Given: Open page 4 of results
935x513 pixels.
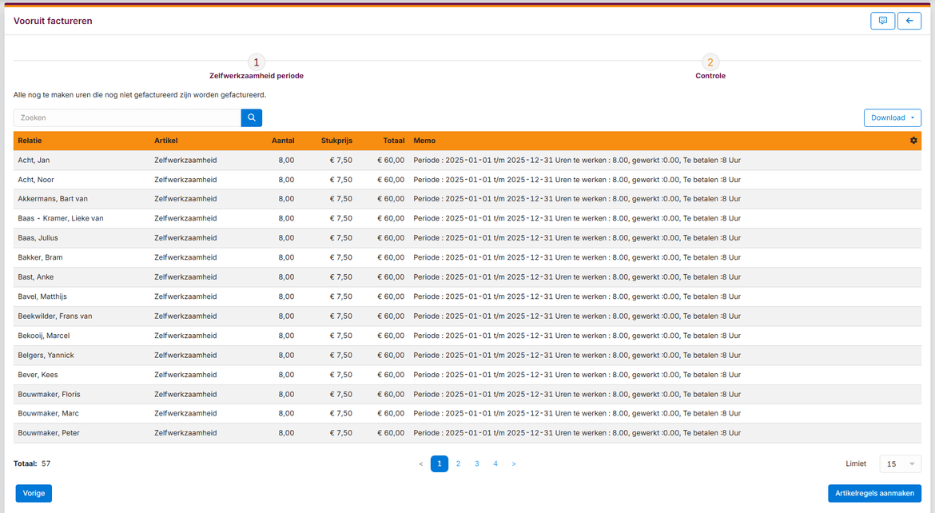Looking at the screenshot, I should pos(495,464).
